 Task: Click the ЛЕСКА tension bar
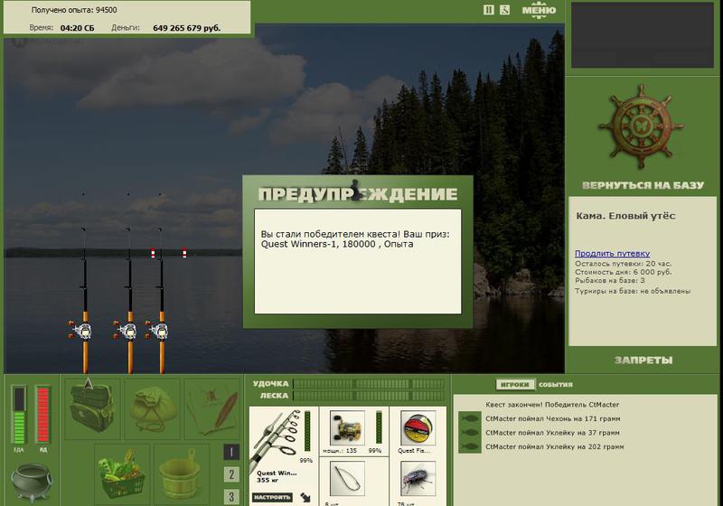pyautogui.click(x=369, y=396)
